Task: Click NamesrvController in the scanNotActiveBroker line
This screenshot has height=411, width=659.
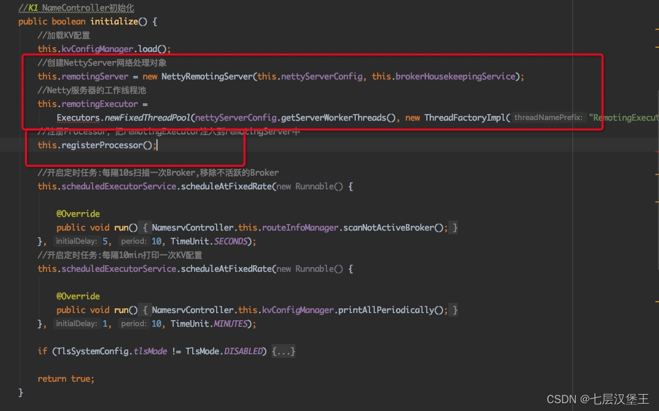Action: 192,228
